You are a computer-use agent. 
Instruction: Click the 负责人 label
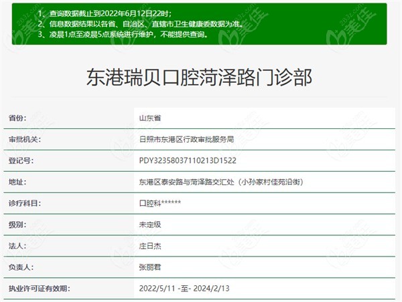tap(21, 267)
